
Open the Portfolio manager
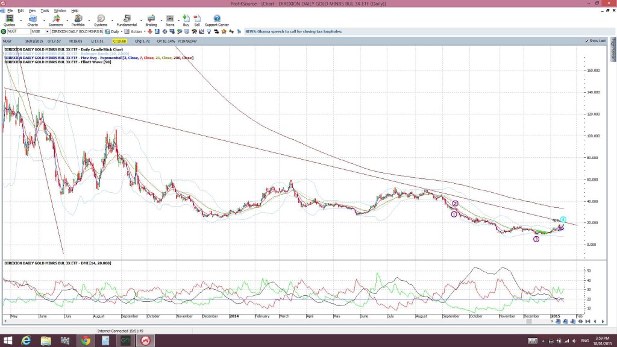click(78, 20)
